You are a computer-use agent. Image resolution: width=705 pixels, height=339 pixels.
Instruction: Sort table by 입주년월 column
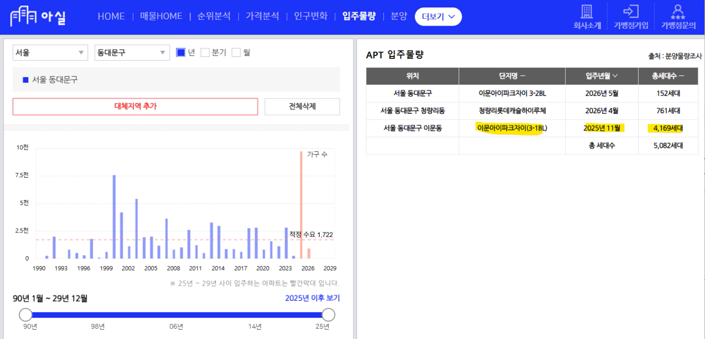pos(601,76)
